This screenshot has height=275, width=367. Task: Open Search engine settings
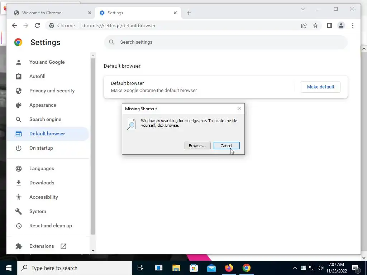pos(48,119)
